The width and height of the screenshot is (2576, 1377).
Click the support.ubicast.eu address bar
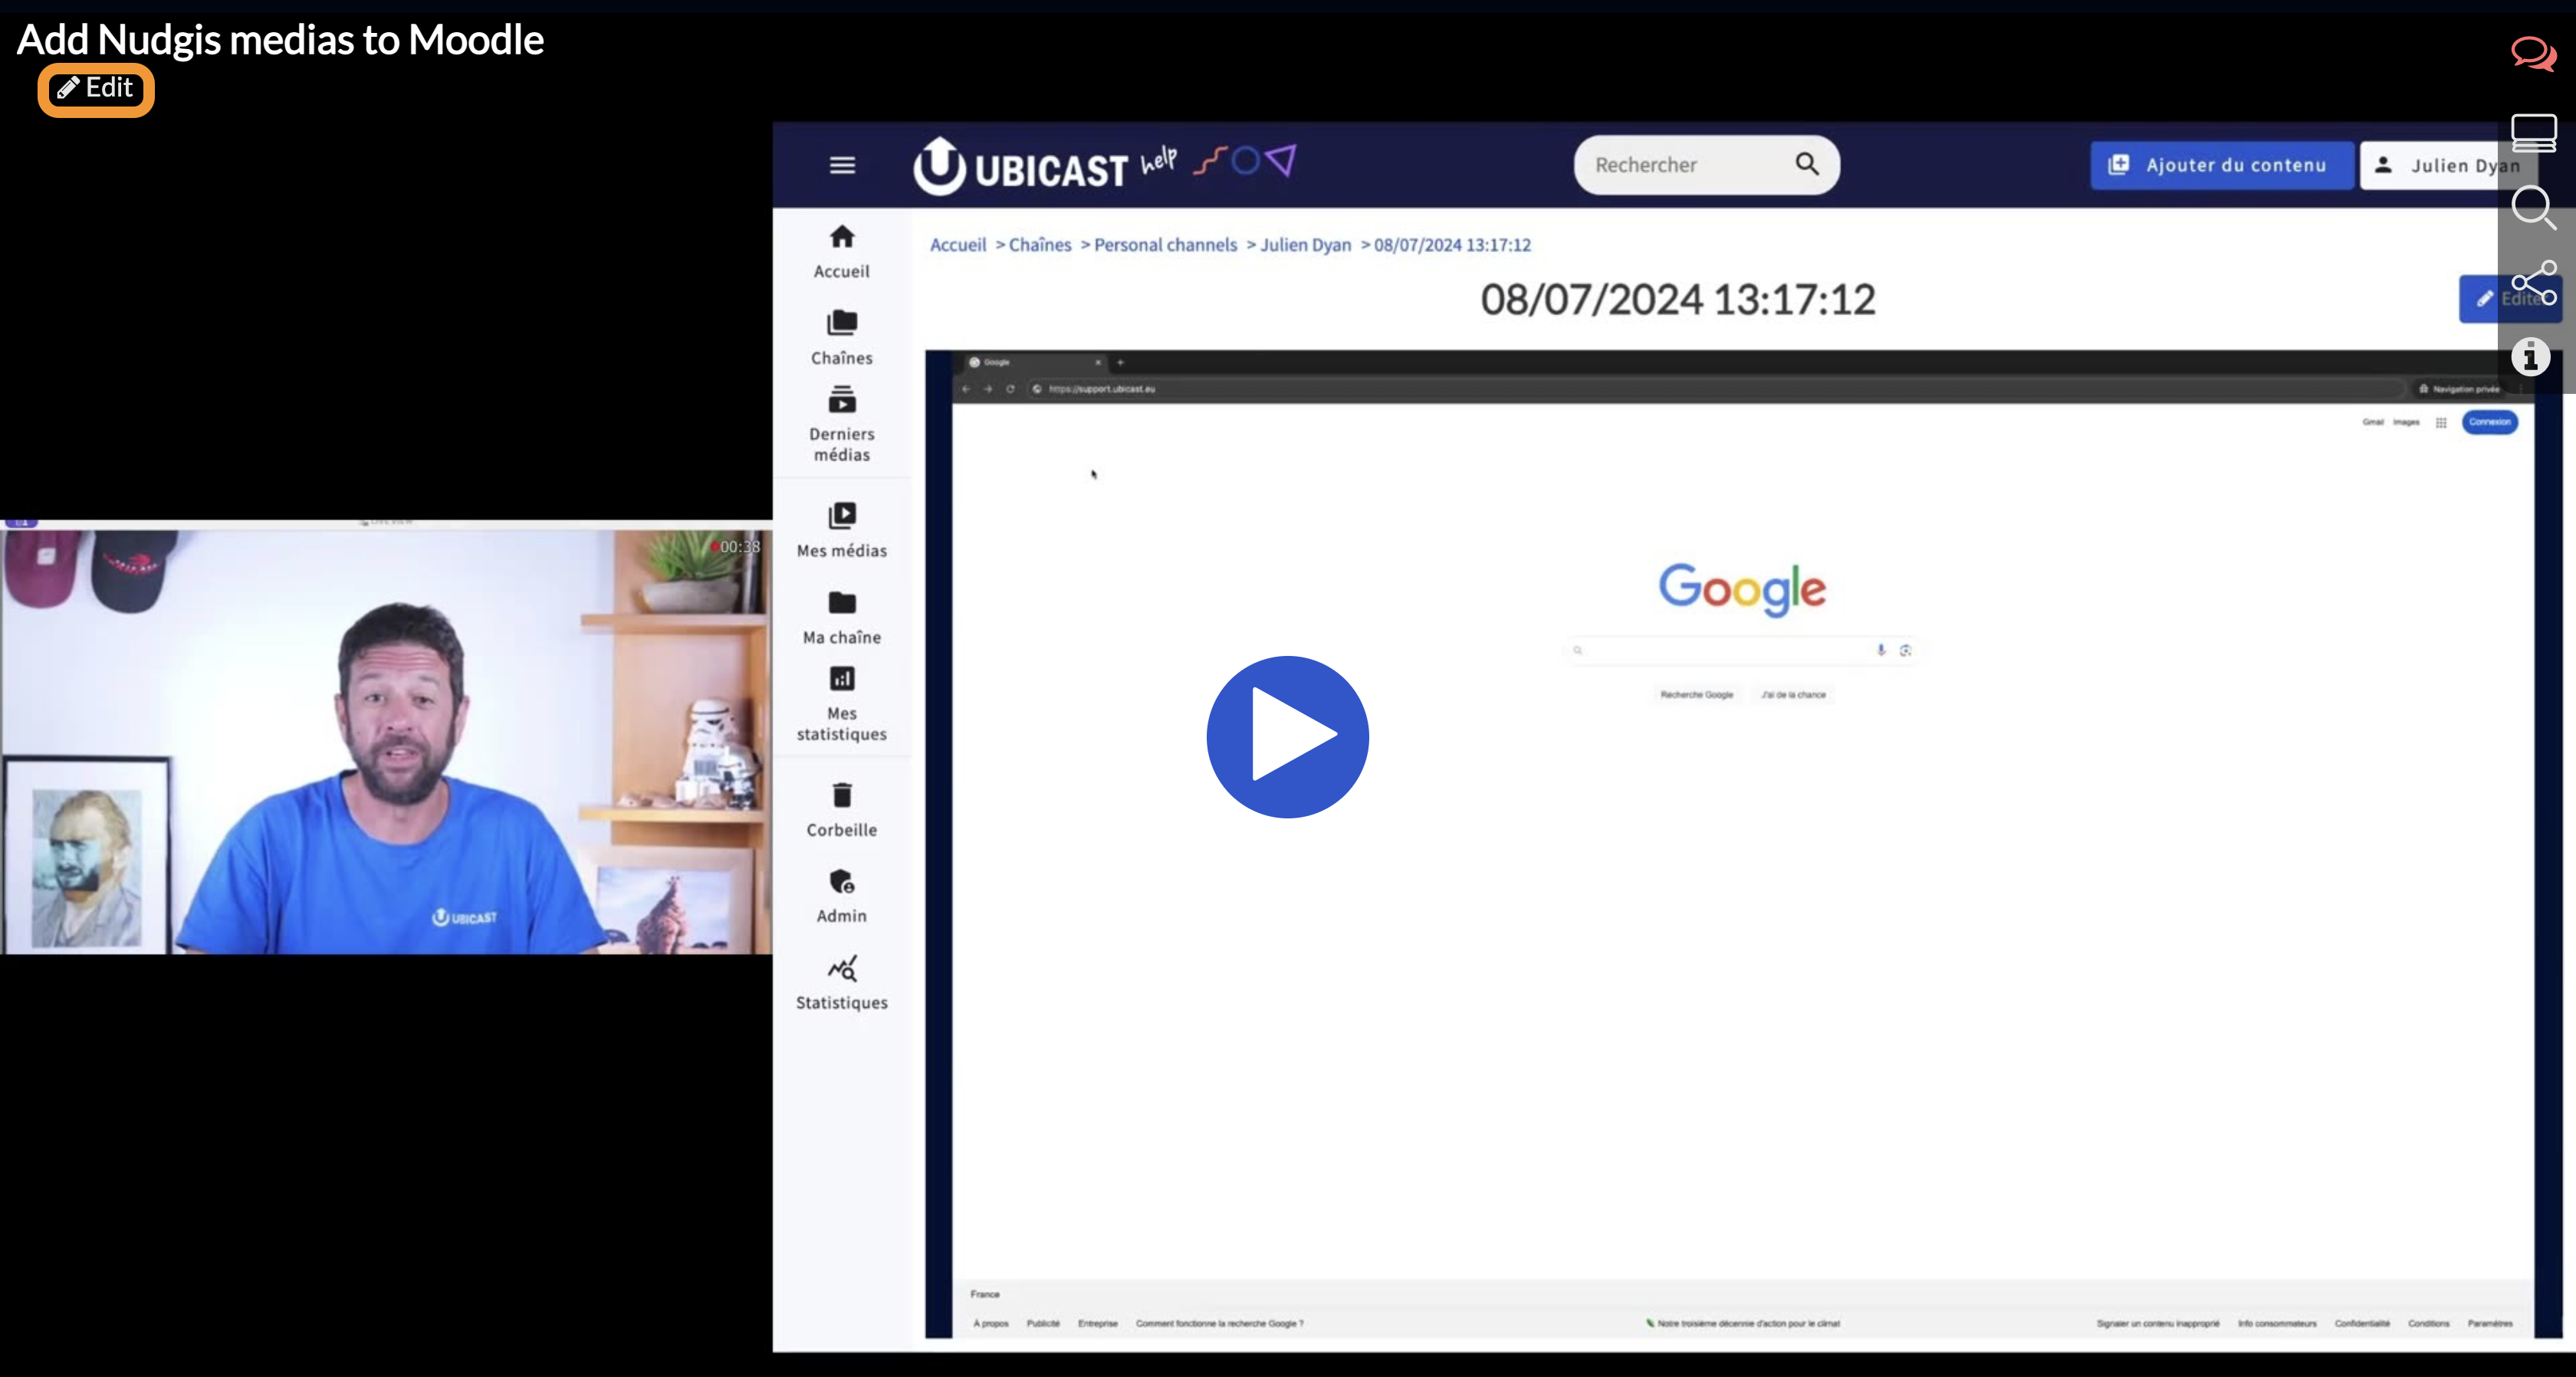click(x=1715, y=389)
